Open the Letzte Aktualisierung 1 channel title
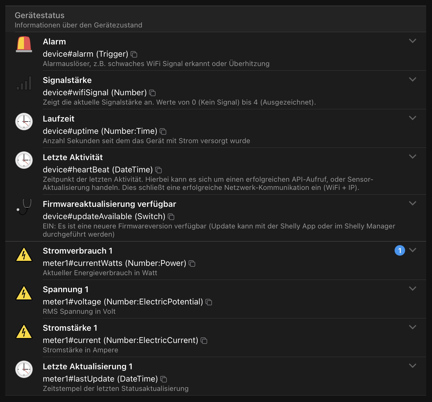The height and width of the screenshot is (402, 432). pyautogui.click(x=87, y=367)
